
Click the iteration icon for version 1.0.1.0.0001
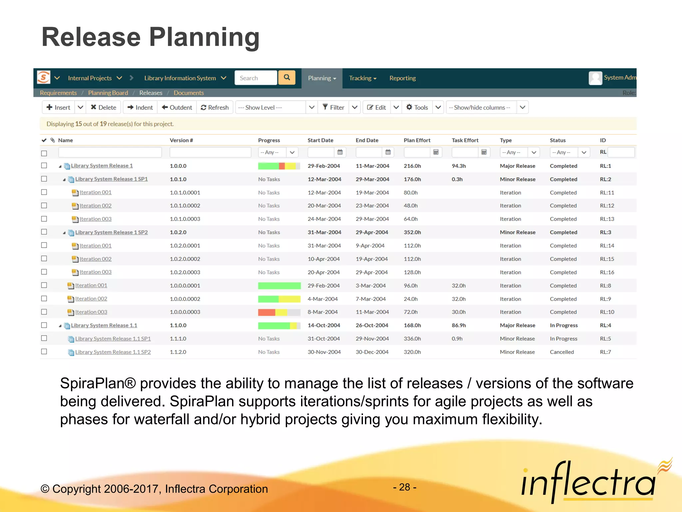pos(75,192)
